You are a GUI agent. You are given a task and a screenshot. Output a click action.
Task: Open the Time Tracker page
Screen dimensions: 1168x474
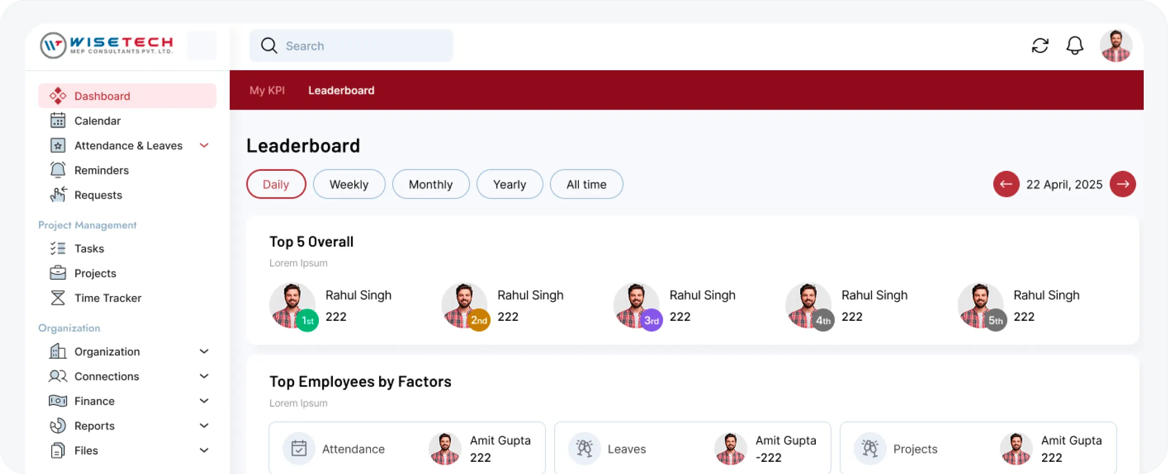tap(108, 298)
